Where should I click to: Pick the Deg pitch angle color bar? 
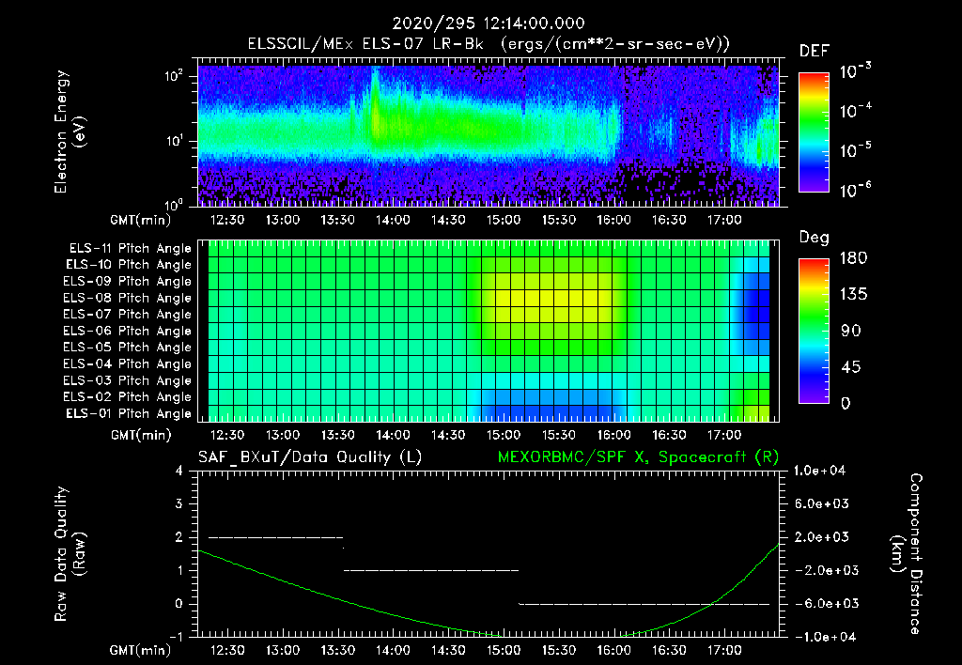(814, 331)
